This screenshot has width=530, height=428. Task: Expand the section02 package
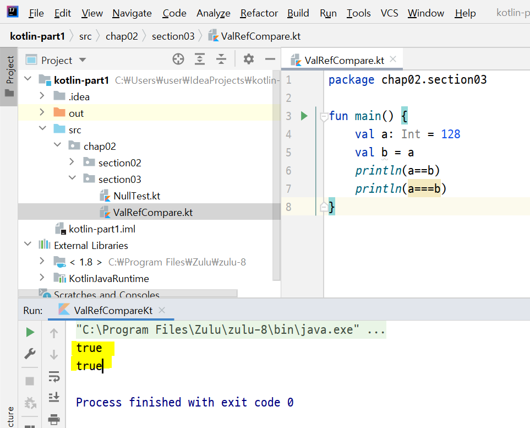tap(72, 161)
